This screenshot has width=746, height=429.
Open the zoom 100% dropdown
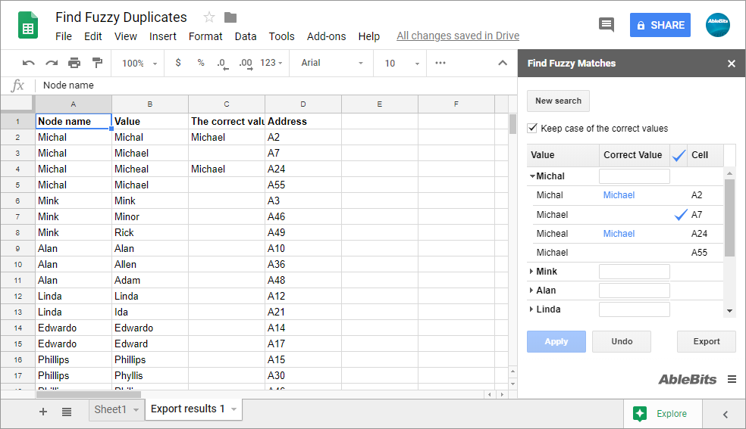pyautogui.click(x=139, y=63)
